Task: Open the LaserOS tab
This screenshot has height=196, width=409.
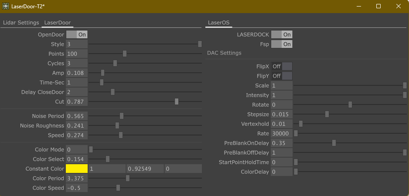Action: pos(218,23)
